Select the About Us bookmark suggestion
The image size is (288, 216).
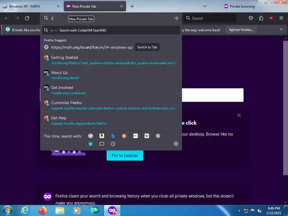[x=111, y=75]
